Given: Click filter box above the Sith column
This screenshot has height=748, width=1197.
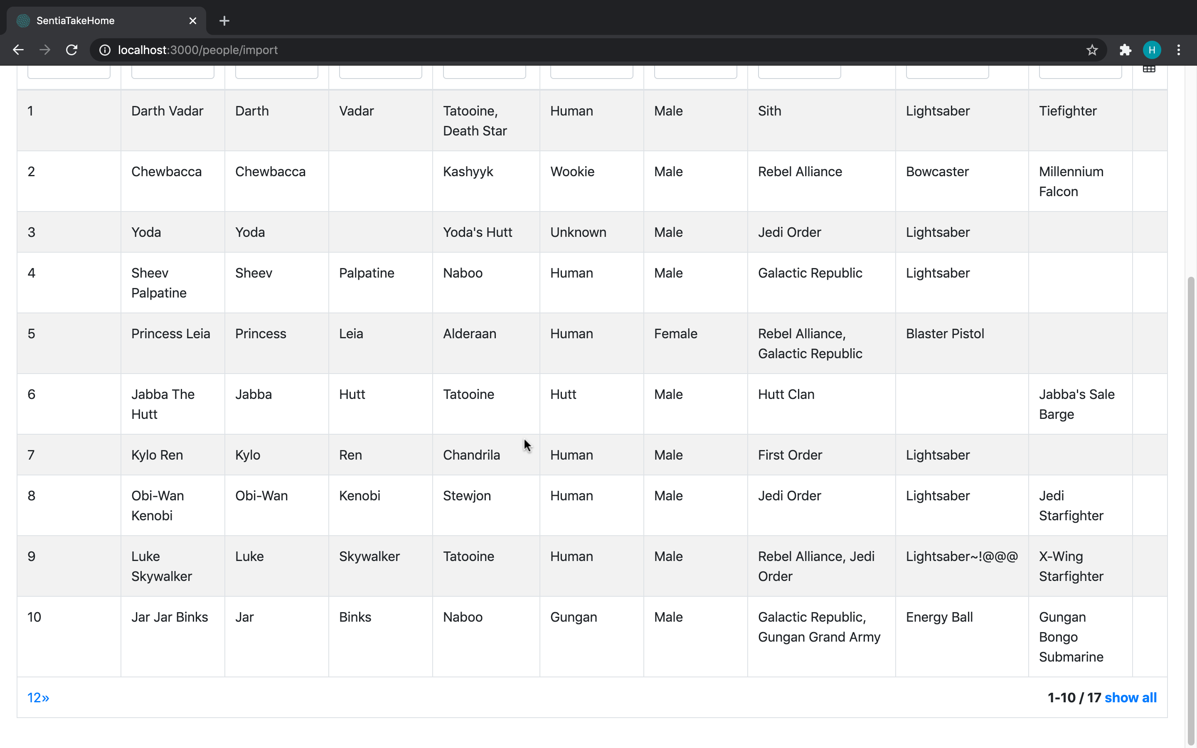Looking at the screenshot, I should pyautogui.click(x=799, y=72).
